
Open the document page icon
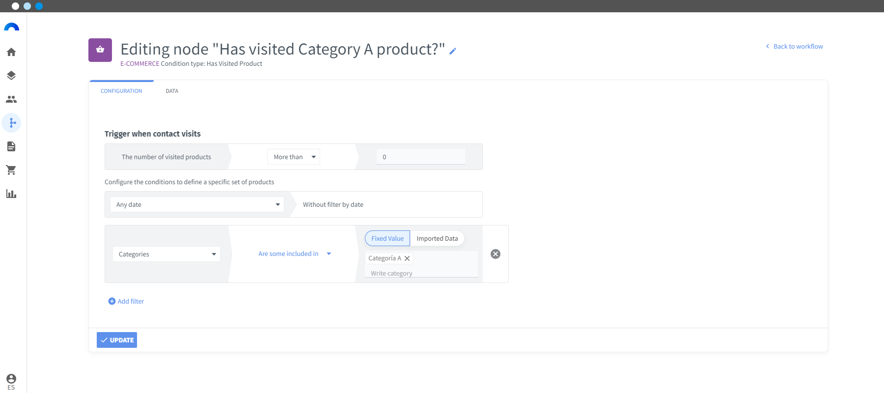click(11, 146)
